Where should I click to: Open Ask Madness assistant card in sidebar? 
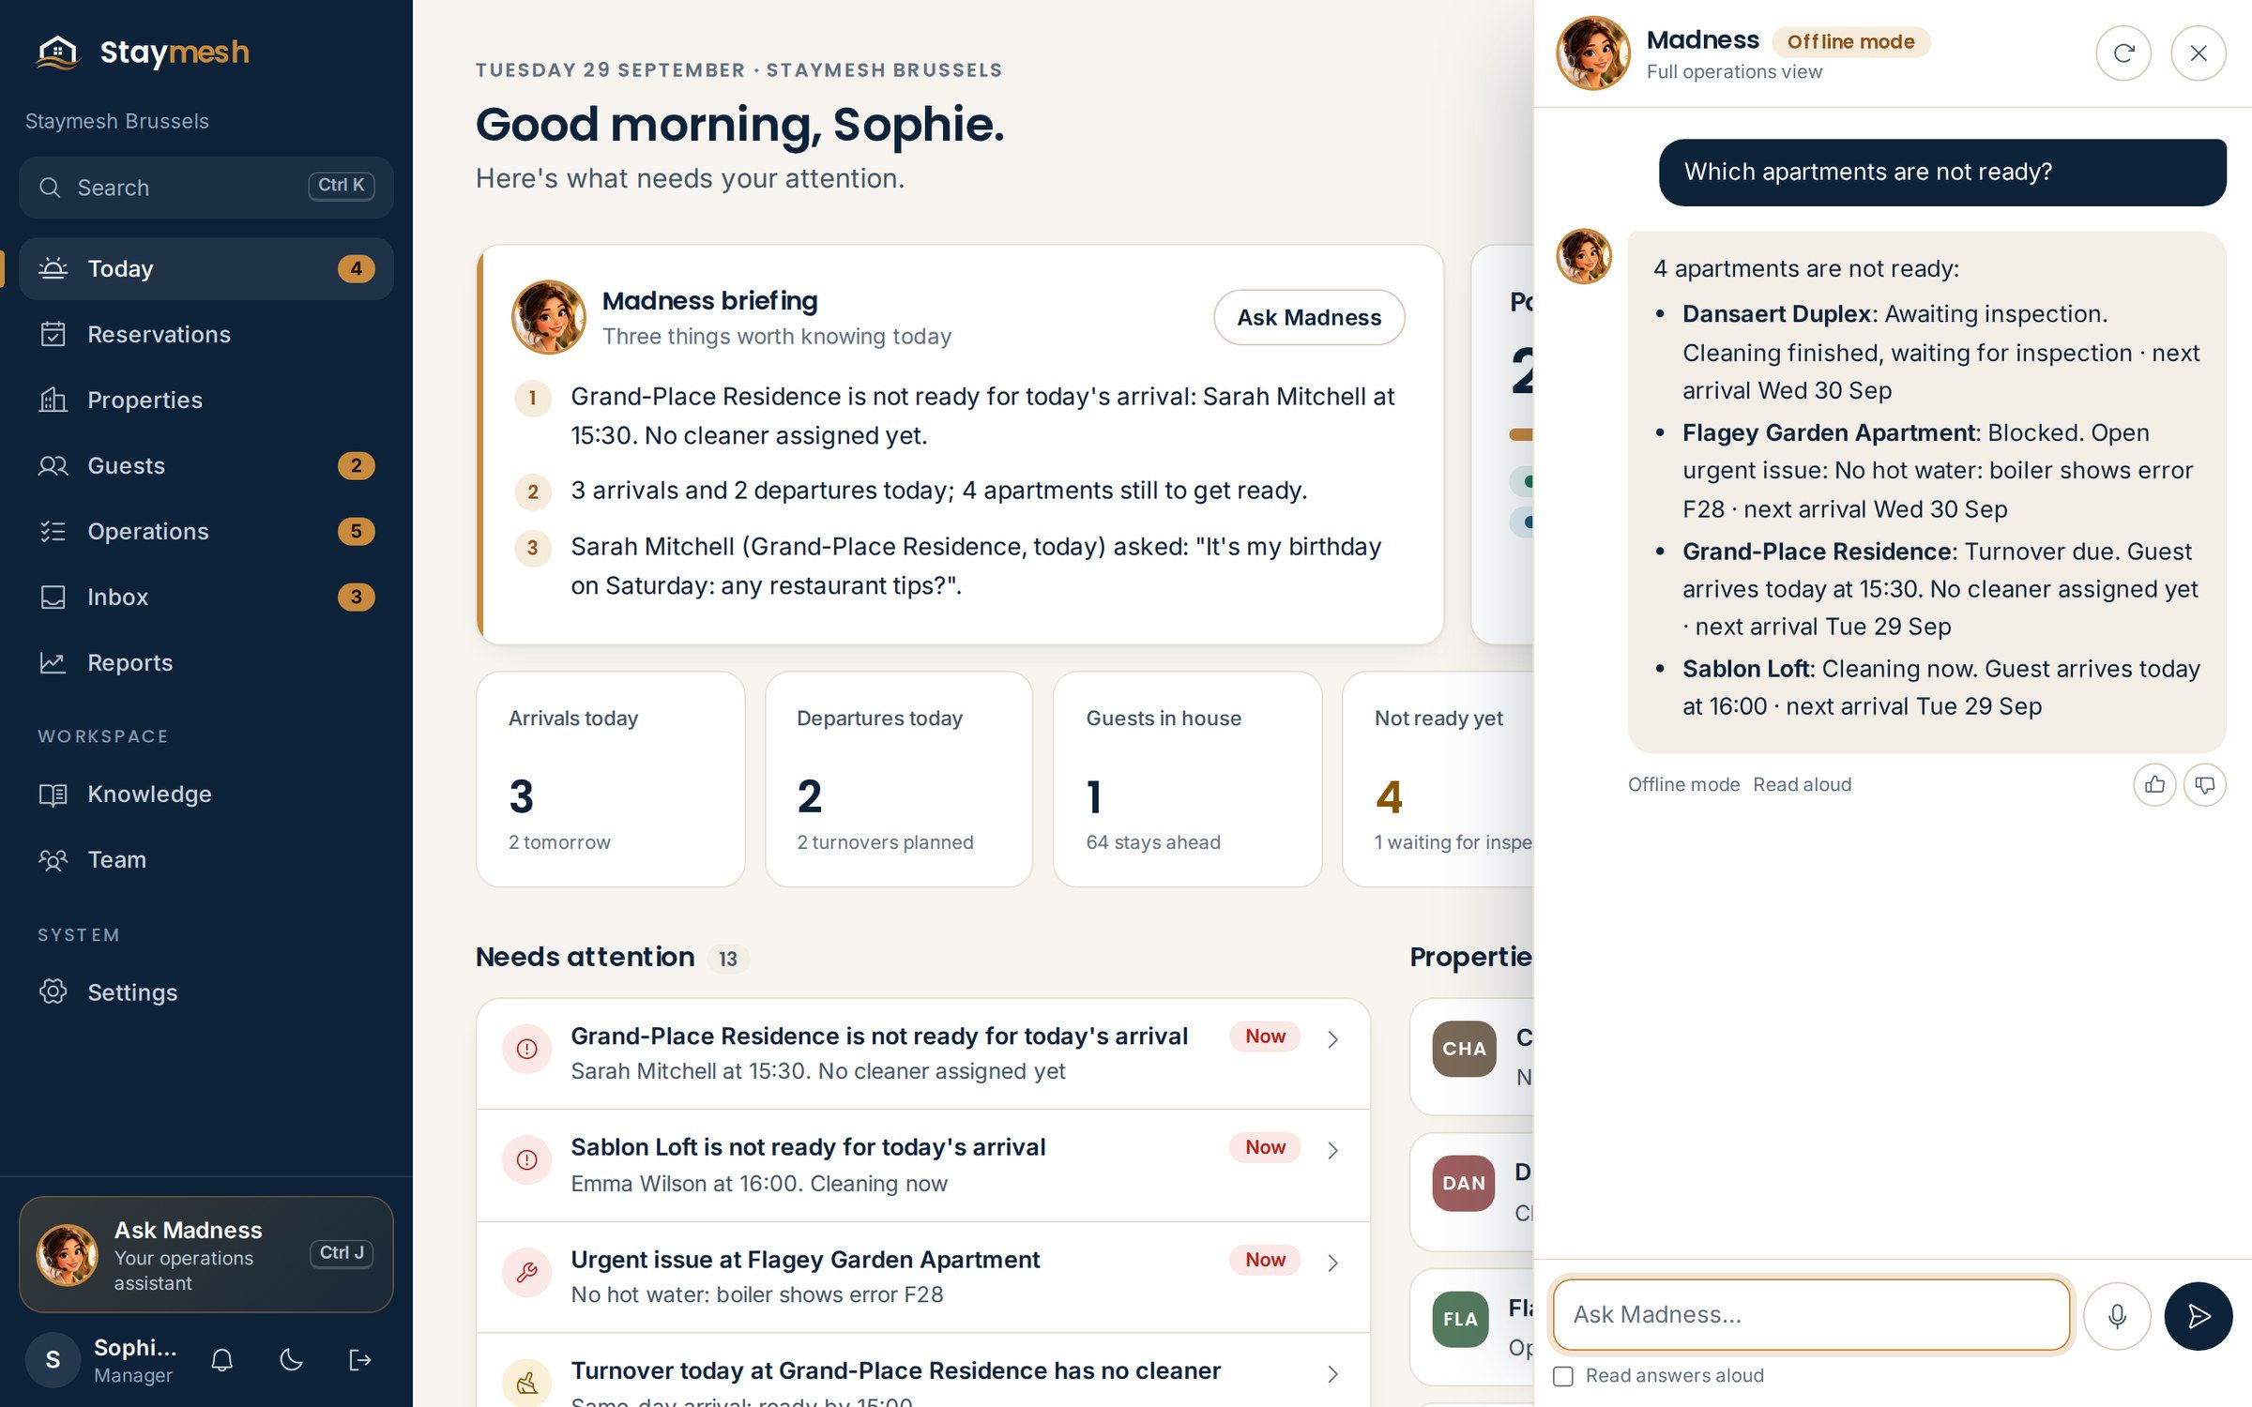[x=206, y=1255]
